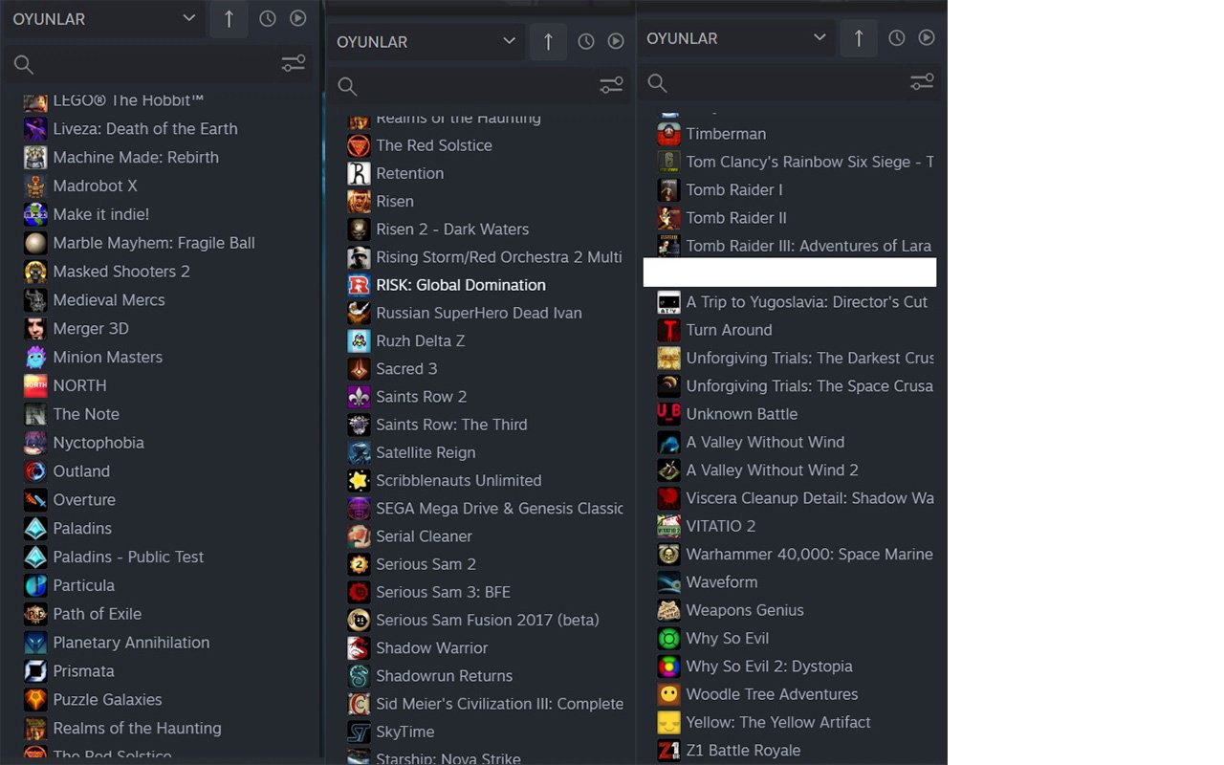Click ready-to-play icon in left panel
The image size is (1224, 765).
click(298, 18)
